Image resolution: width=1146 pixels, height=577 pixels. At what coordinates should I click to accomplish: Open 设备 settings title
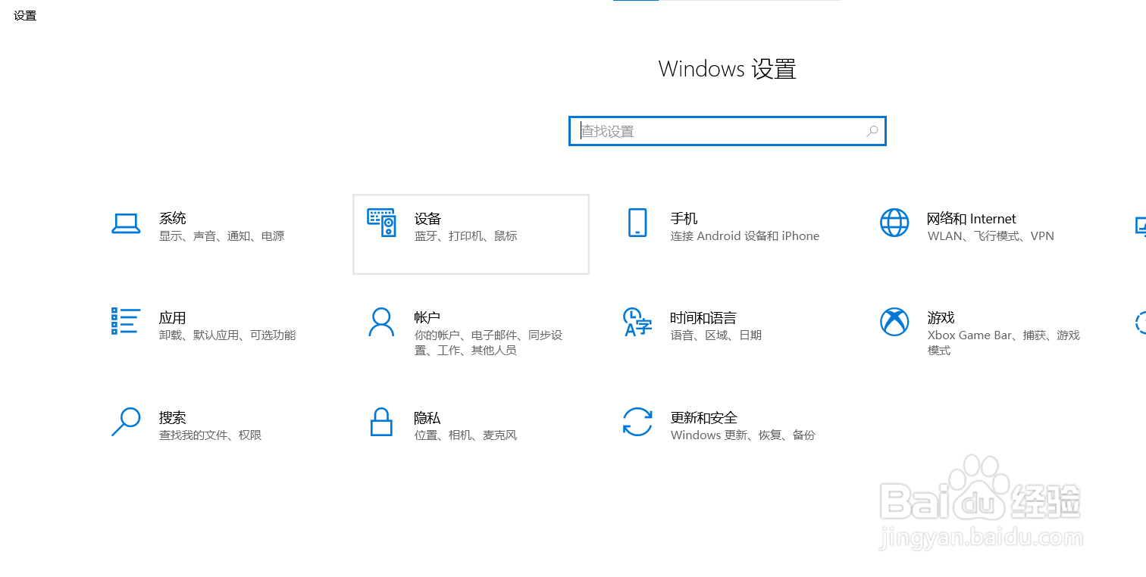pyautogui.click(x=428, y=219)
